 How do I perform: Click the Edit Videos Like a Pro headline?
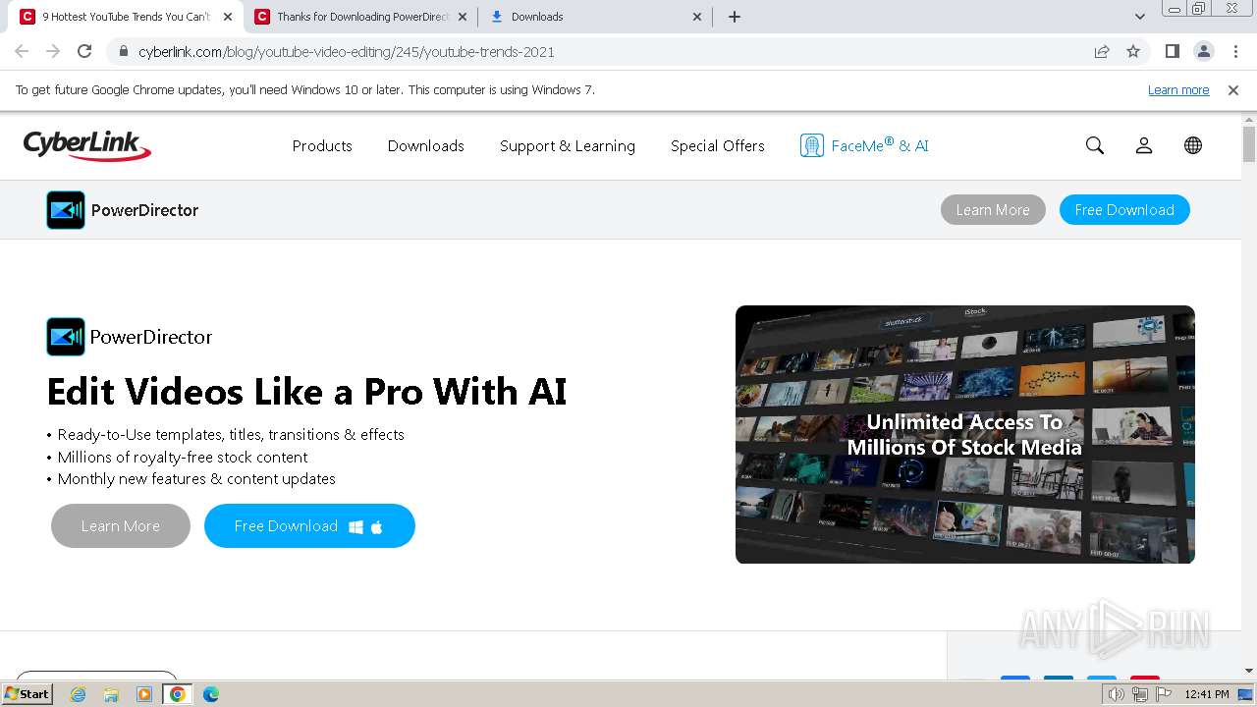tap(306, 392)
